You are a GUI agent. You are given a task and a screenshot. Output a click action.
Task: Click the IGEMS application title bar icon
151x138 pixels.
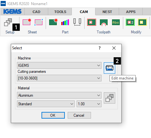3,3
